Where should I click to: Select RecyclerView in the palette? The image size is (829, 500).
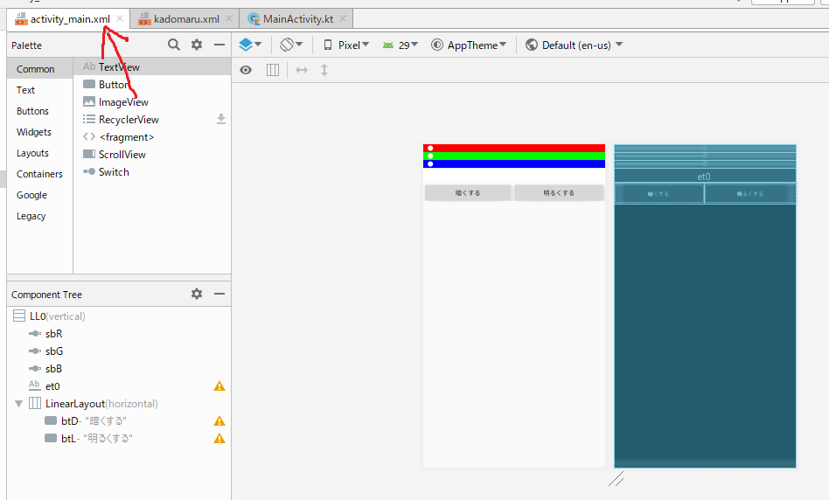tap(152, 120)
